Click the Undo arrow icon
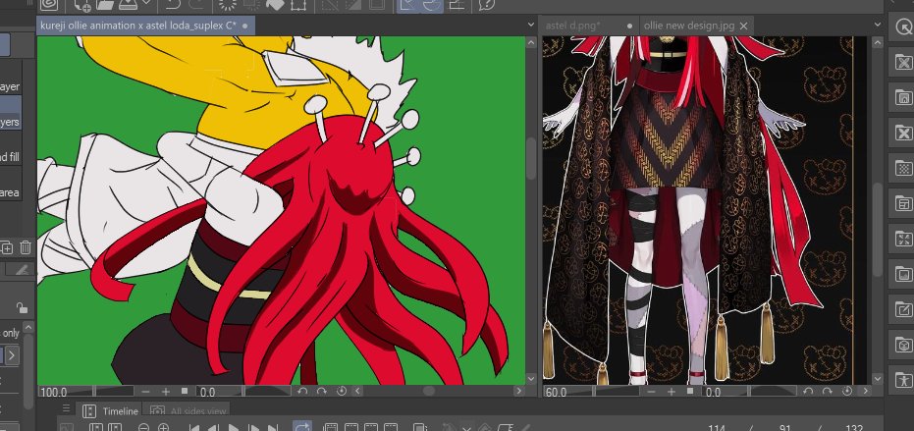Viewport: 914px width, 431px height. point(173,5)
